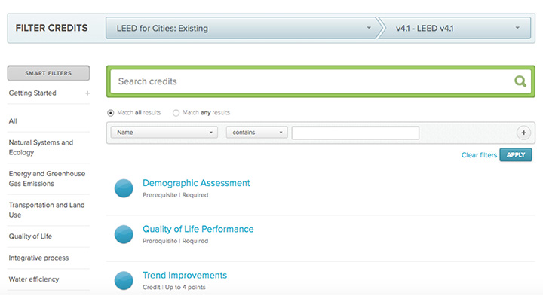Expand Getting Started with its plus icon

87,93
